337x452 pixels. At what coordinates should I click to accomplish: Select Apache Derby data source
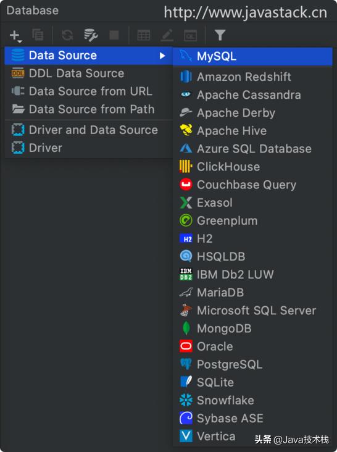252,113
